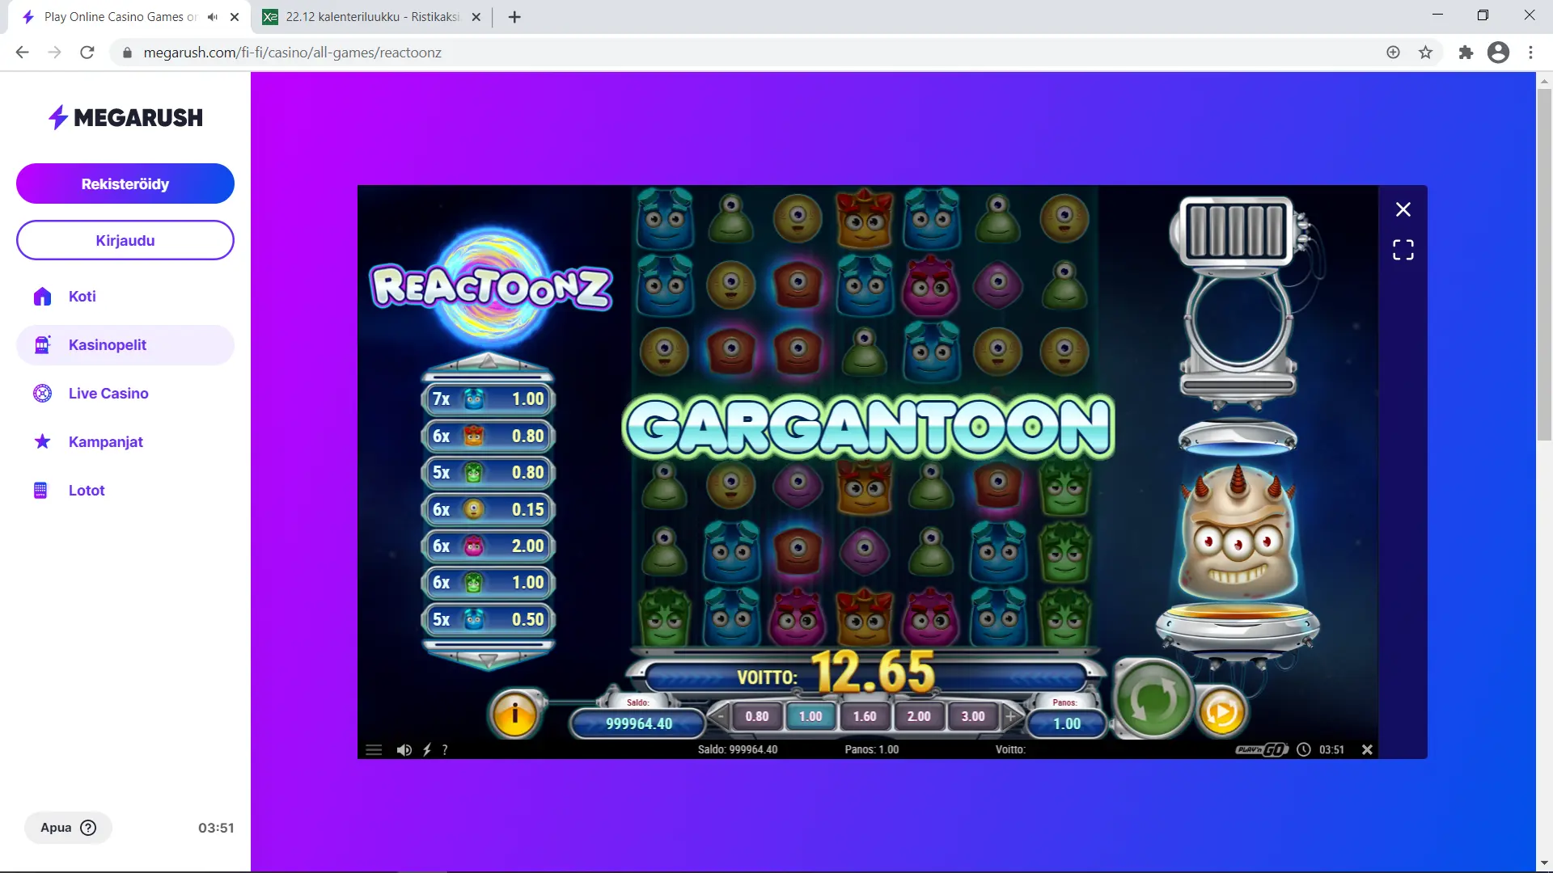Screen dimensions: 1553x873
Task: Select the 2.00 bet option
Action: [919, 716]
